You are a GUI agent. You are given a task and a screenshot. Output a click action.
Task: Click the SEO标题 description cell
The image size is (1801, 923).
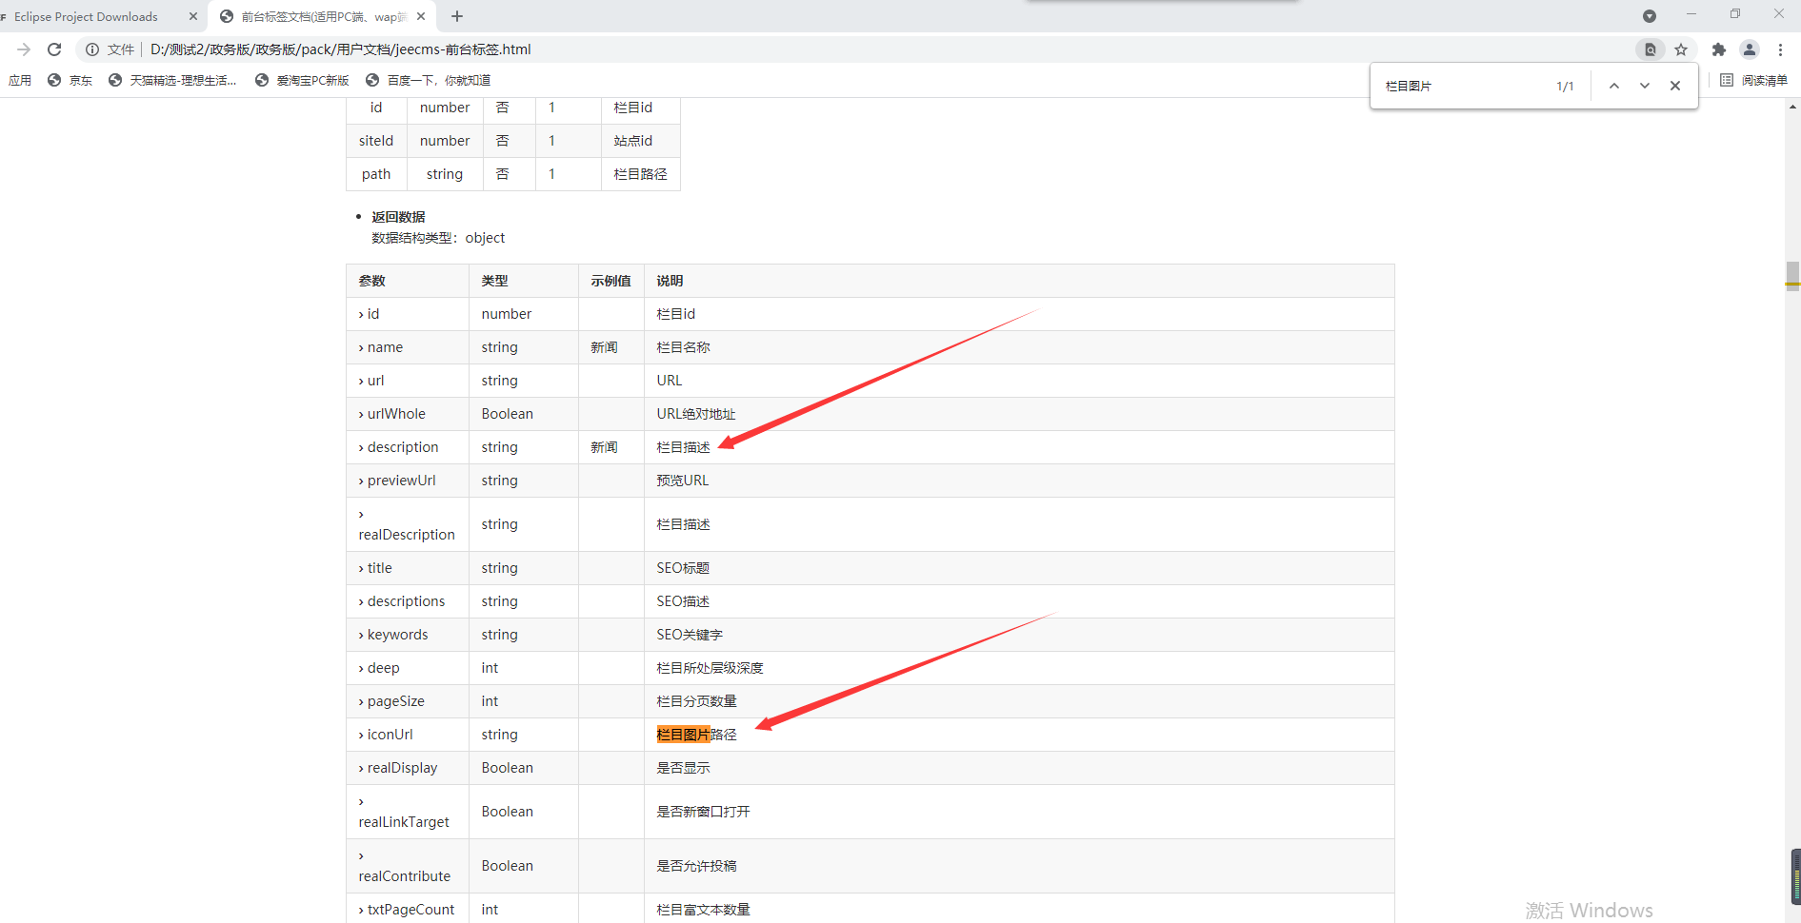(x=1019, y=568)
